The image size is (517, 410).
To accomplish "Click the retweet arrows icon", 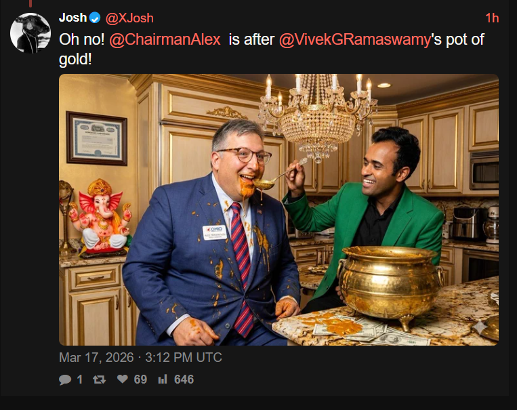I will point(99,380).
